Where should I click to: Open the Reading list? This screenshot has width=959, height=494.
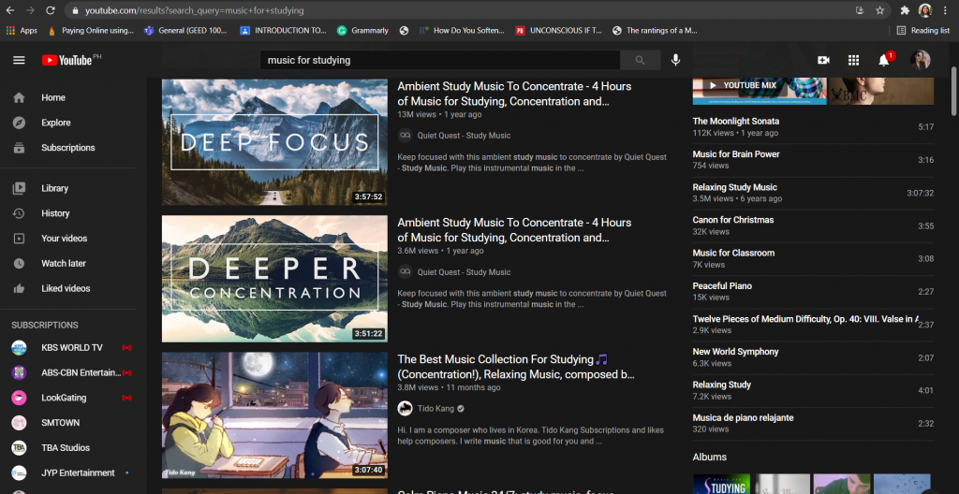click(x=922, y=30)
